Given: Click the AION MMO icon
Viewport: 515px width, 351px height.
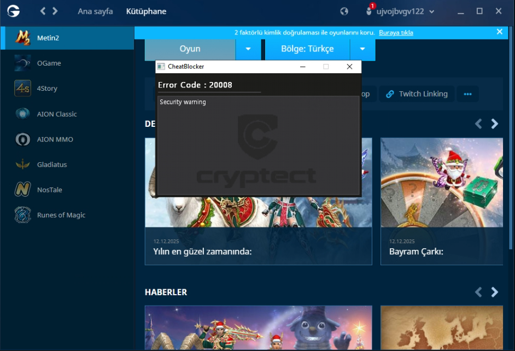Looking at the screenshot, I should click(x=22, y=139).
